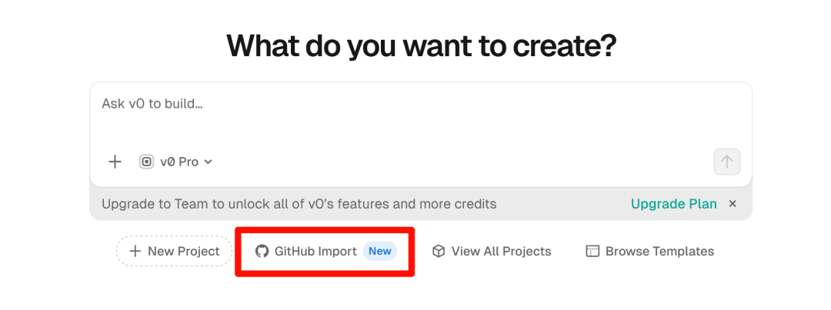Click the 'What do you want to create?' heading

click(x=421, y=46)
